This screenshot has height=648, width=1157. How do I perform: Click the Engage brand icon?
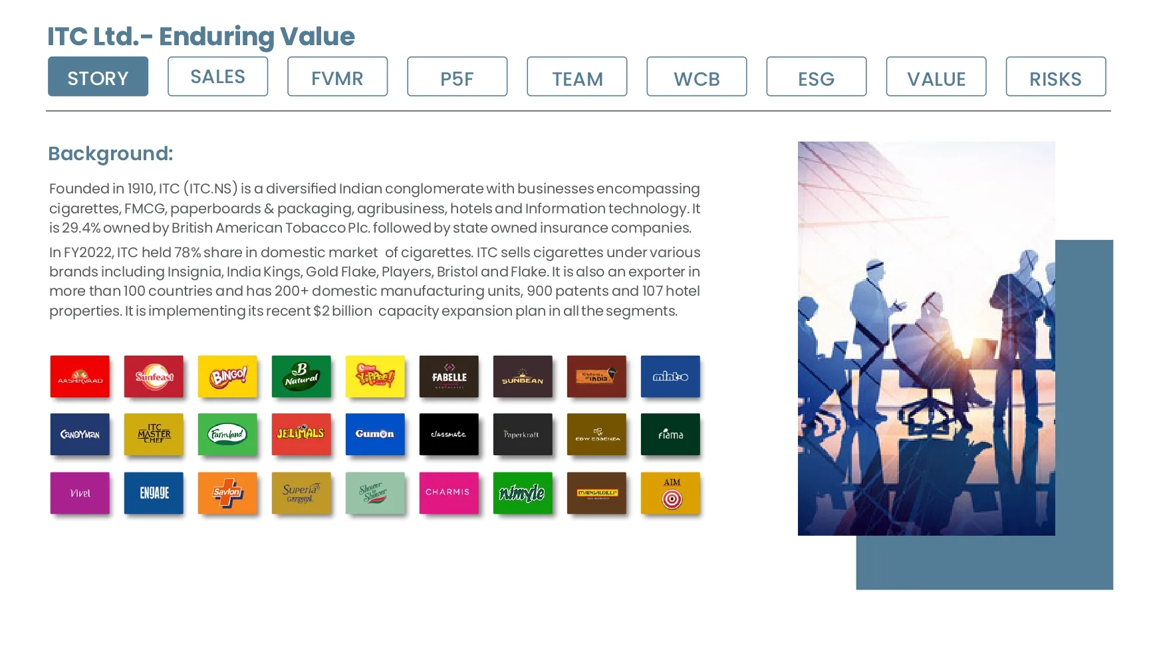click(x=154, y=493)
